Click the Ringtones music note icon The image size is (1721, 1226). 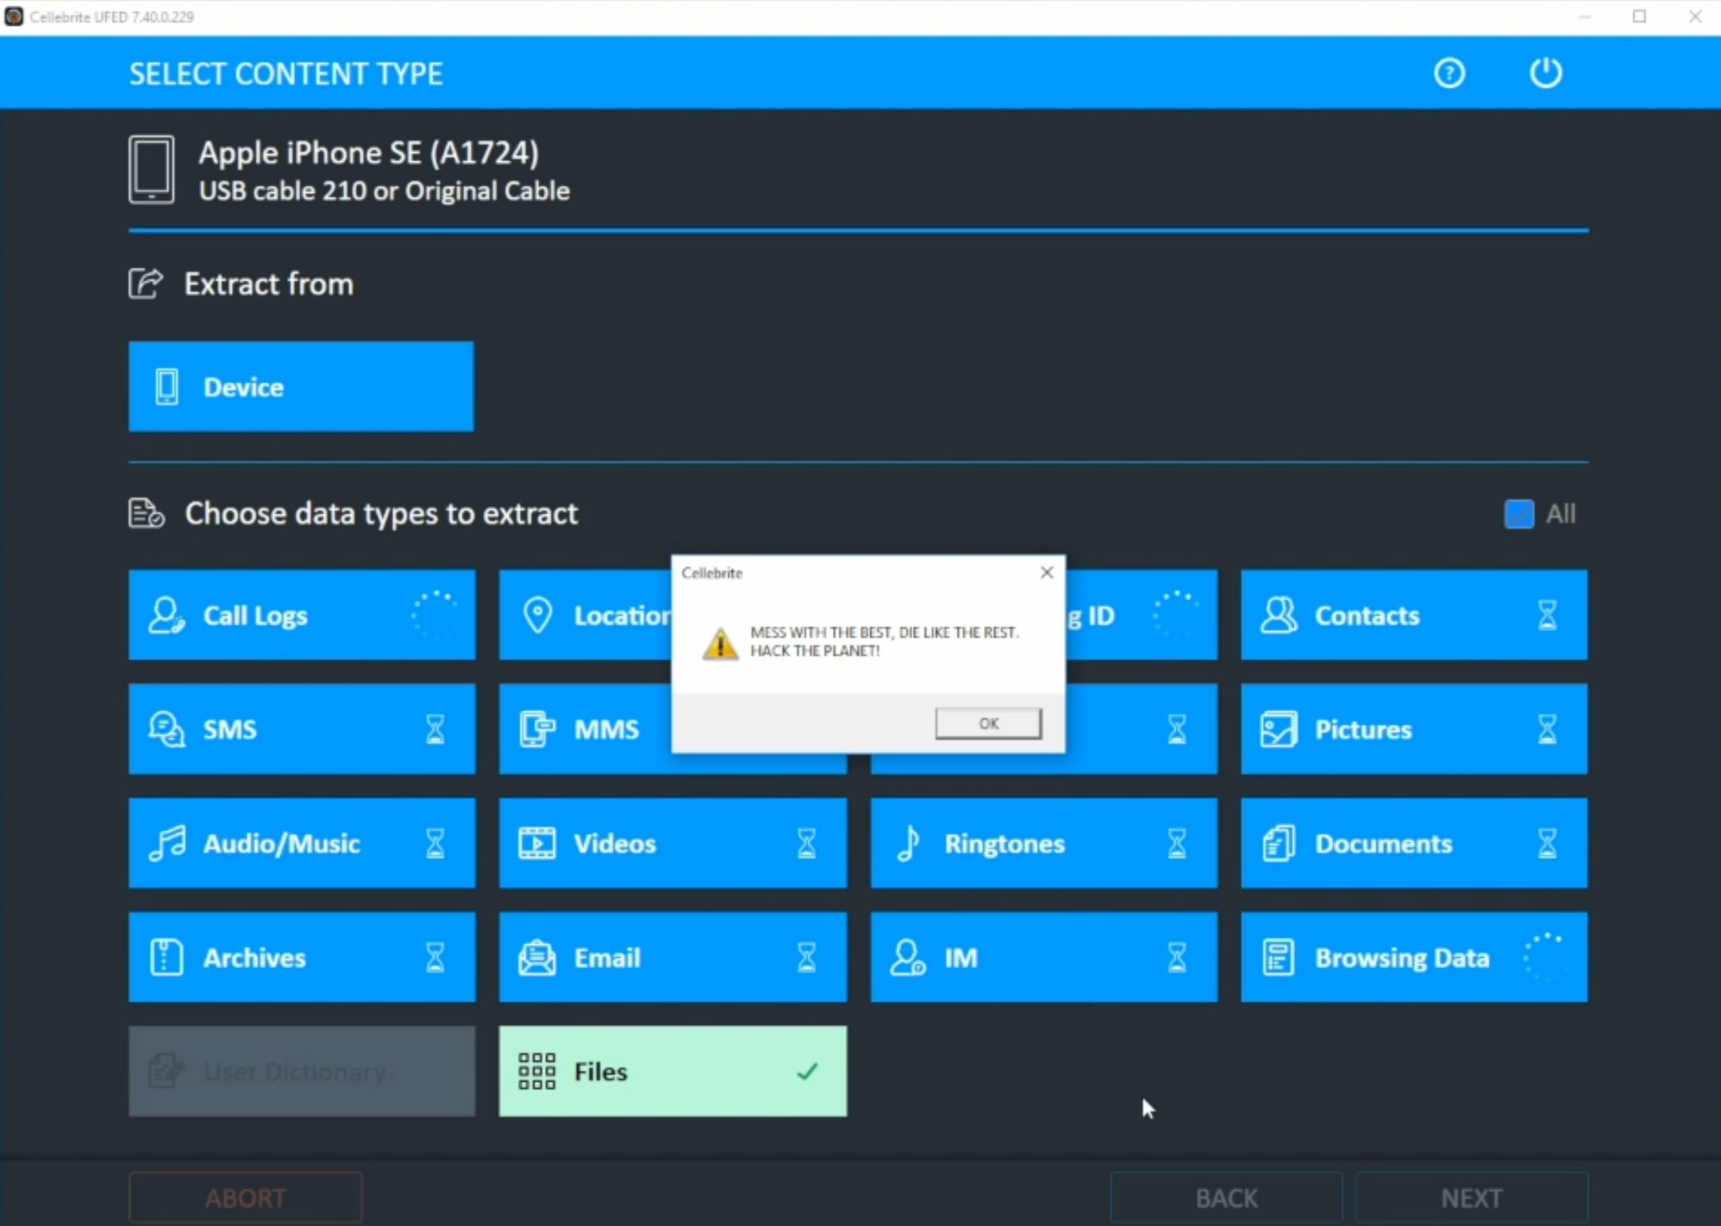908,844
